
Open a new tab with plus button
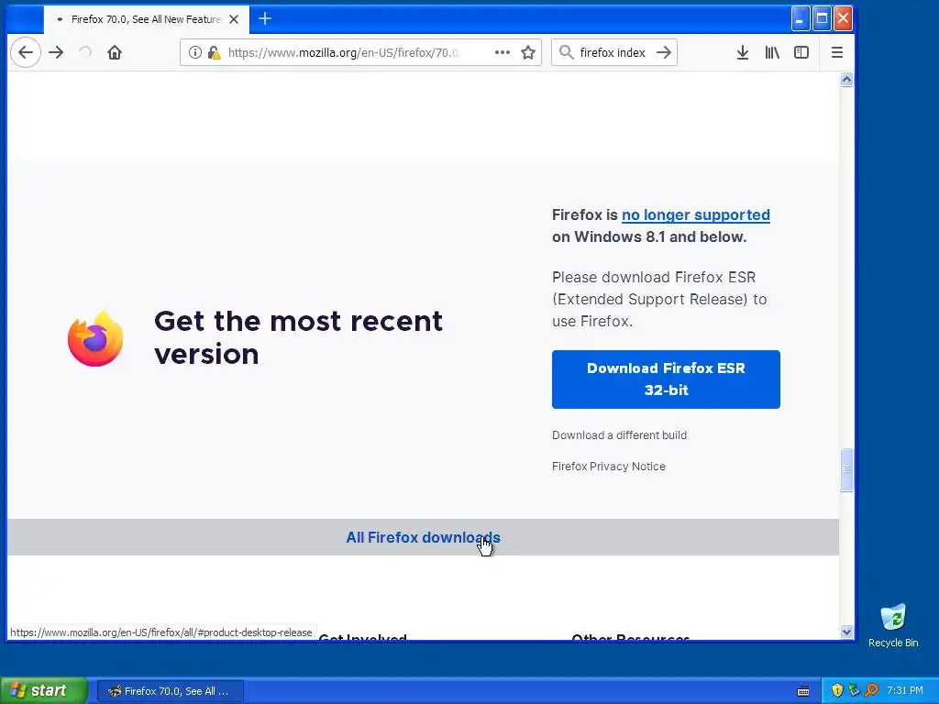coord(265,19)
